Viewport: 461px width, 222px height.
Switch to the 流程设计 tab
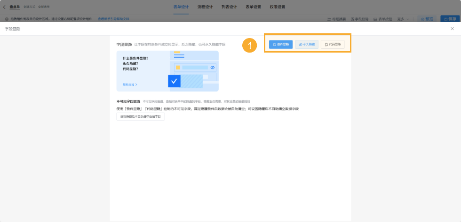point(205,7)
